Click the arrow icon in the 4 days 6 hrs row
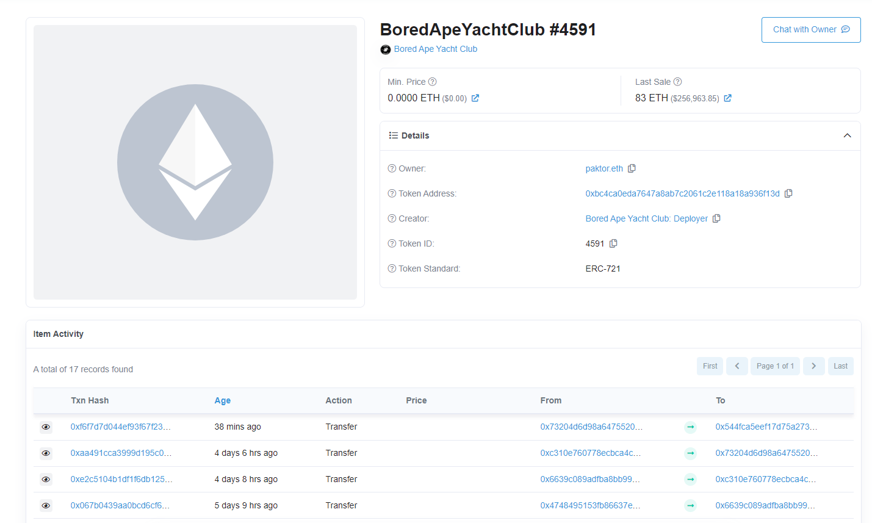This screenshot has height=523, width=872. coord(690,453)
